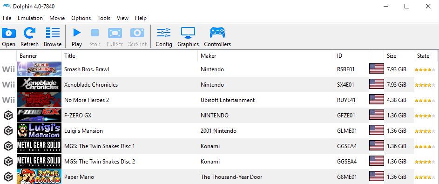Click maker cell Ubisoft Entertainment
Image resolution: width=439 pixels, height=184 pixels.
click(x=228, y=100)
